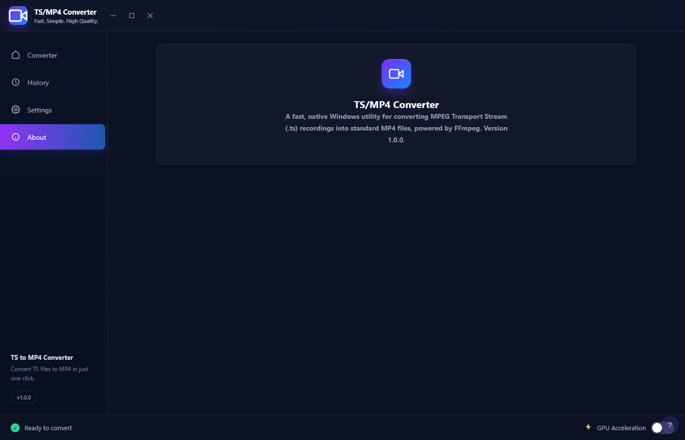The image size is (685, 440).
Task: Click the "TS/MP4 Converter" heading in About card
Action: 396,105
